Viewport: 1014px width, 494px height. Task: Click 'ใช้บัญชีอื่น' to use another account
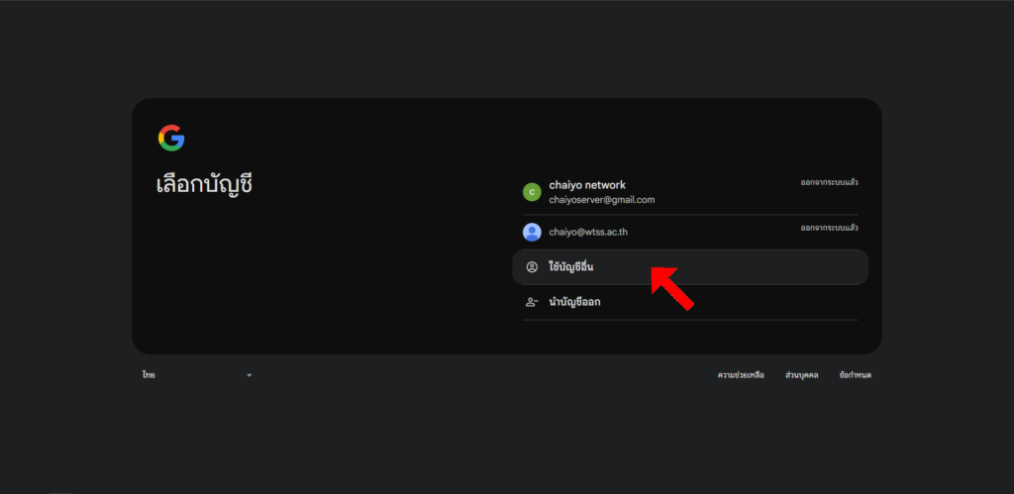690,267
